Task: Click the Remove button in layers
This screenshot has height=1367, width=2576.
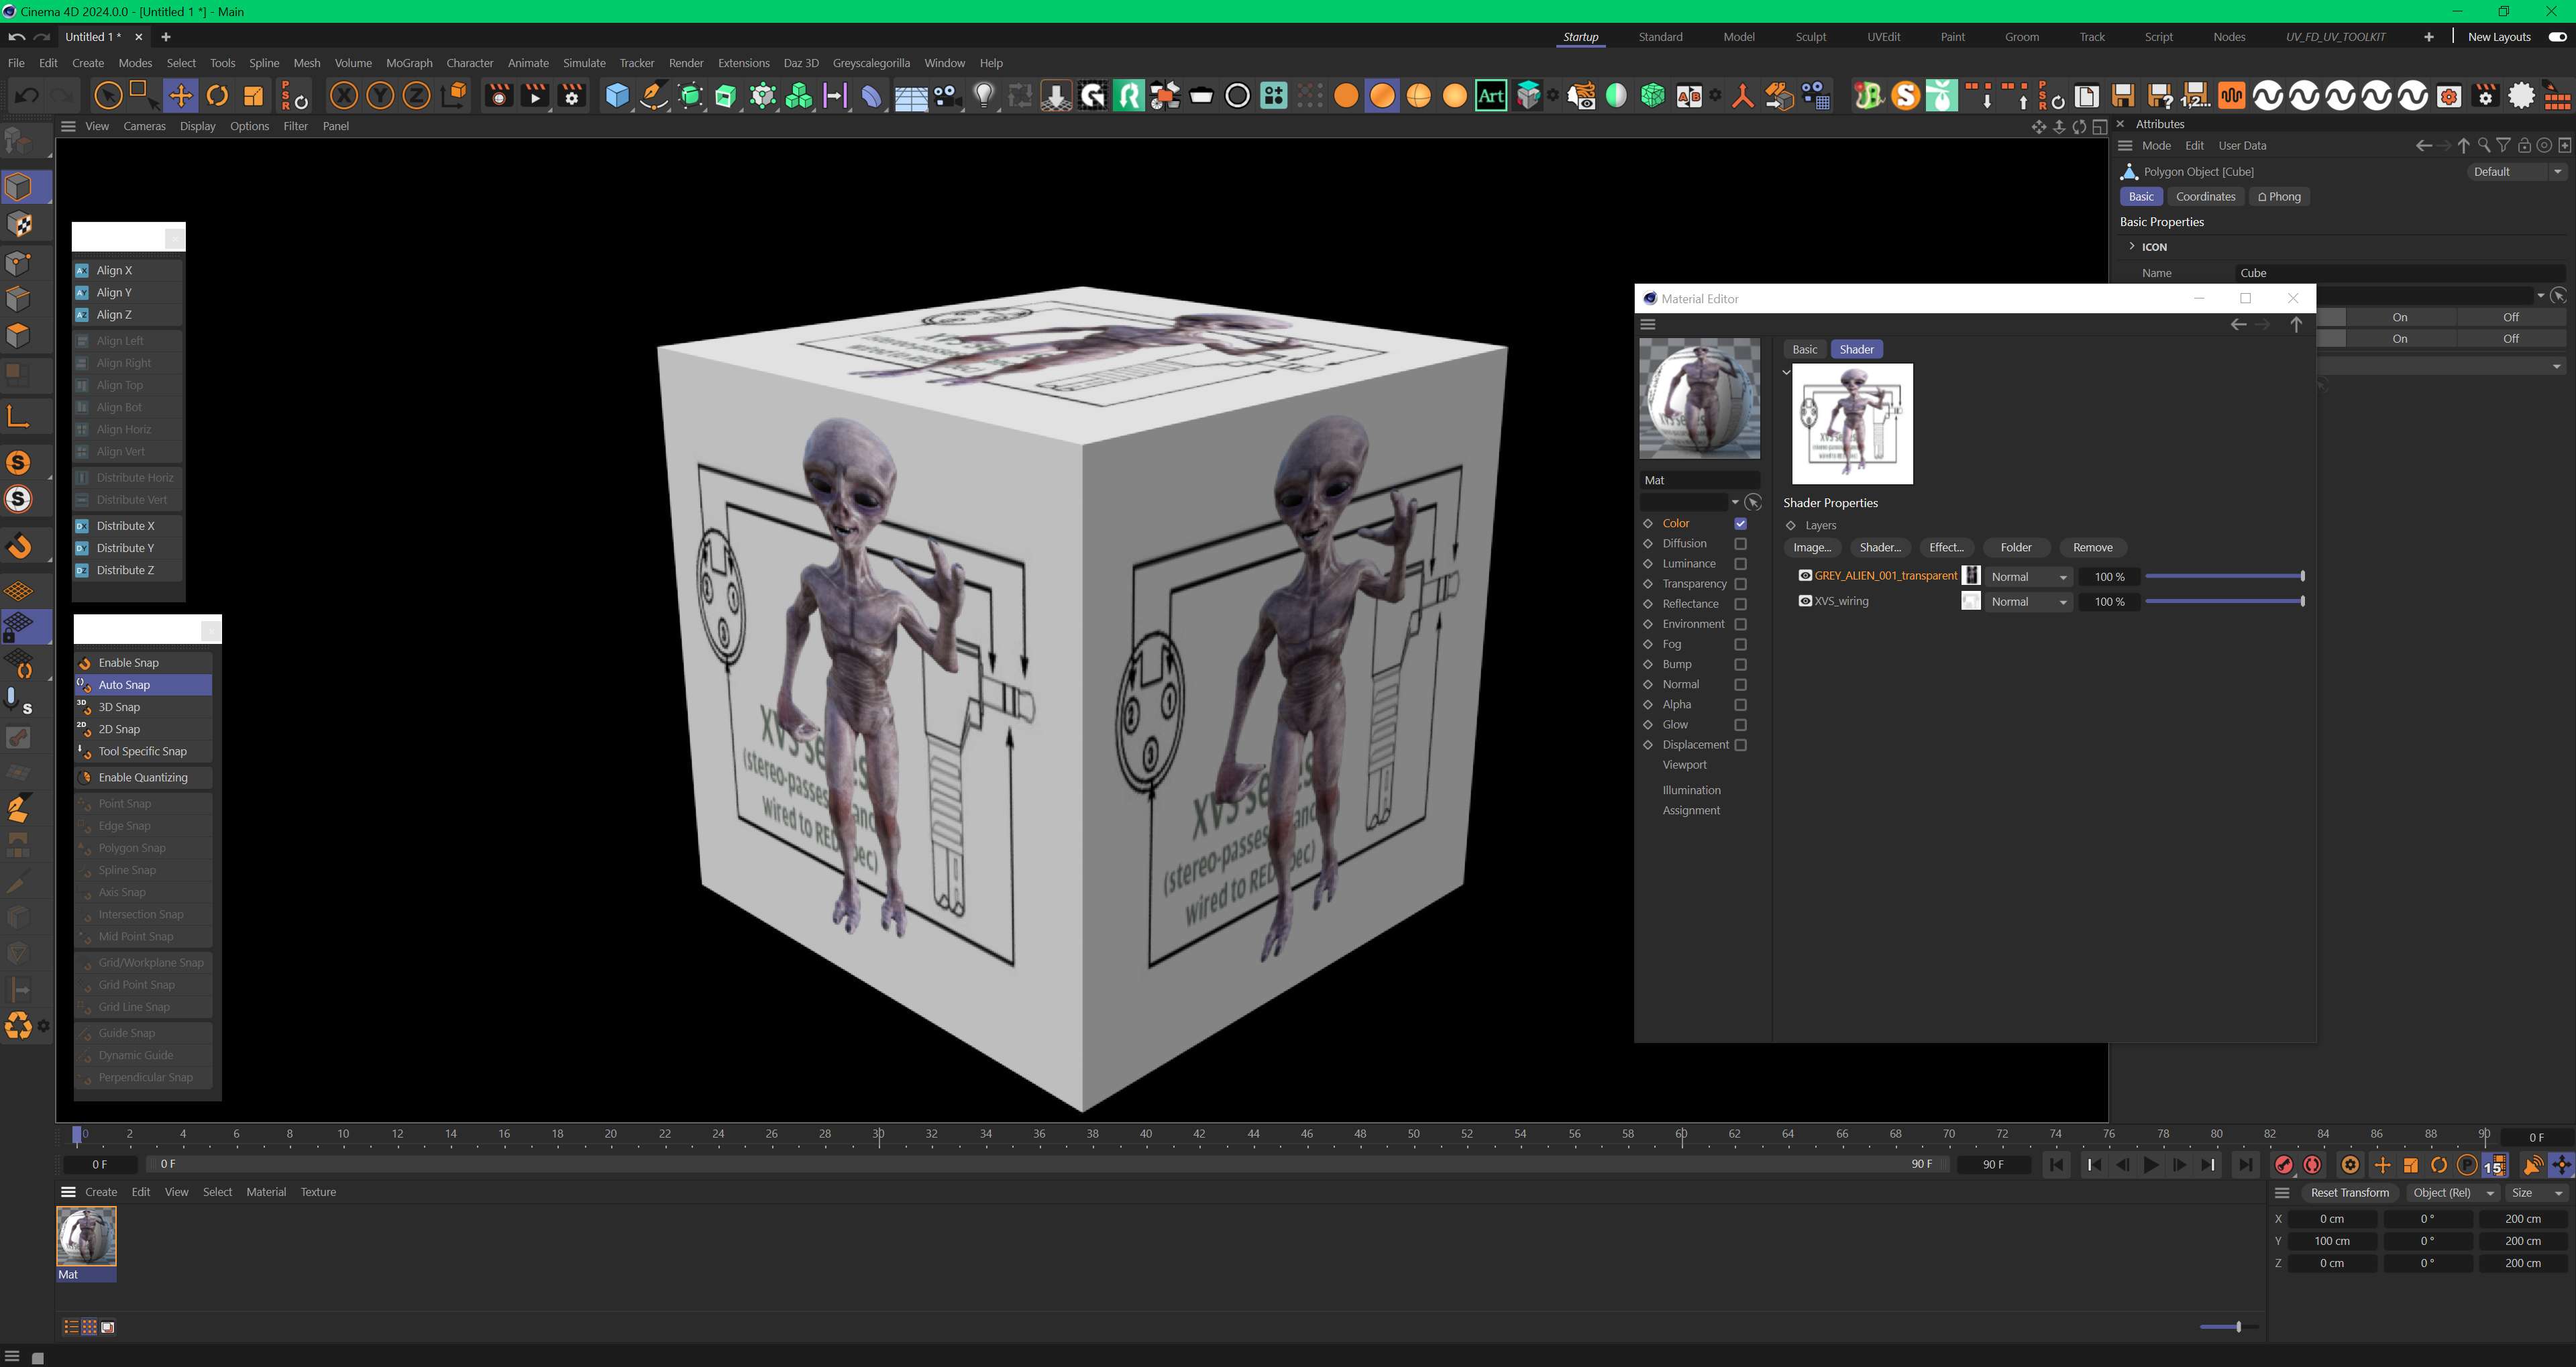Action: [x=2093, y=547]
